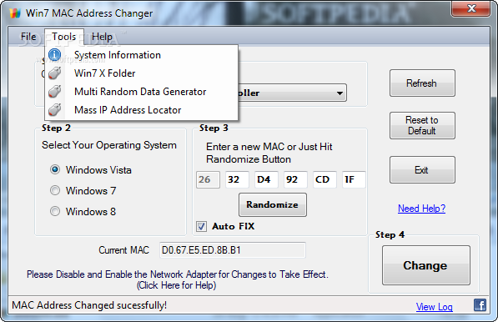Select the Windows Vista radio button
The width and height of the screenshot is (498, 322).
55,169
